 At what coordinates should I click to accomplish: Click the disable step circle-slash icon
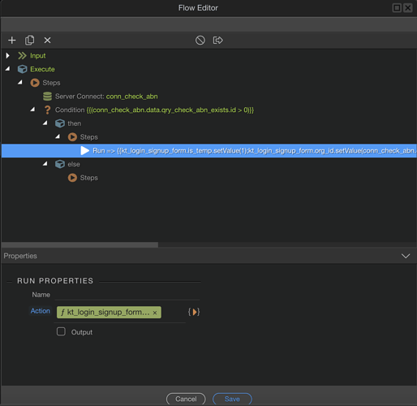(200, 41)
